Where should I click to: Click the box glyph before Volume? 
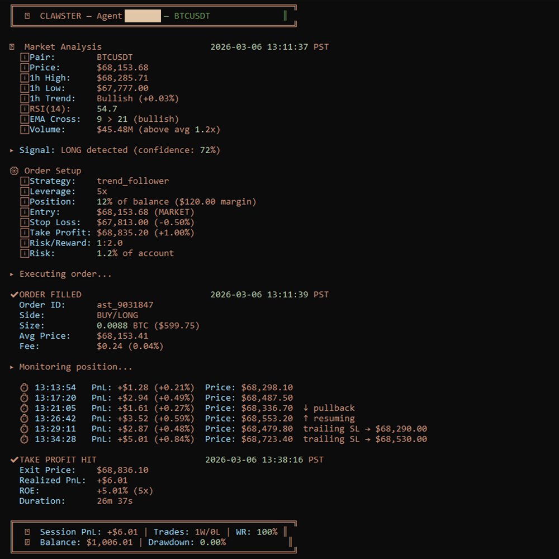pos(24,130)
